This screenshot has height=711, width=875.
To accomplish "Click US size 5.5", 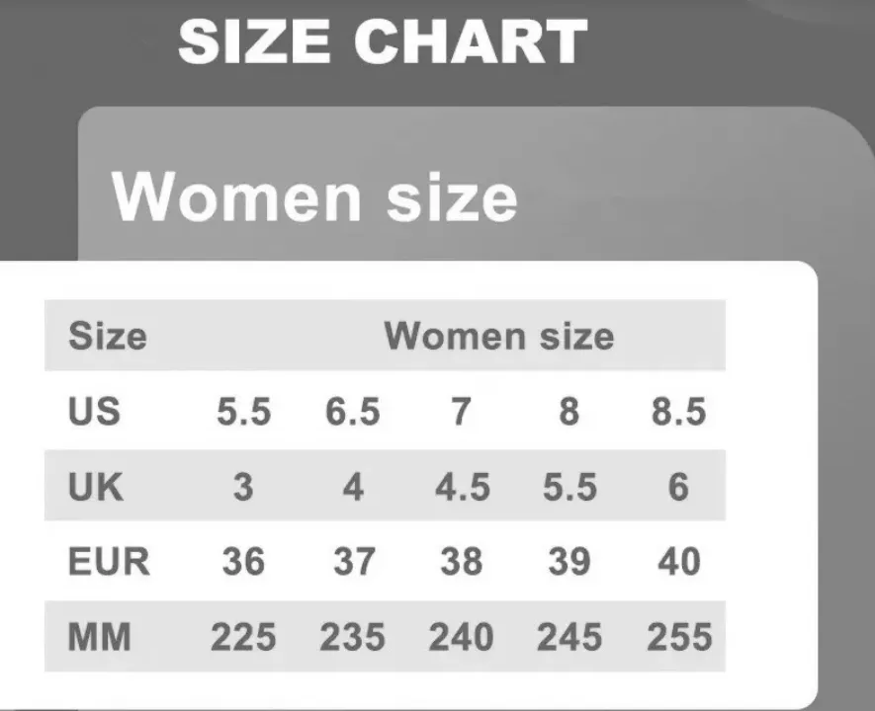I will (x=244, y=412).
